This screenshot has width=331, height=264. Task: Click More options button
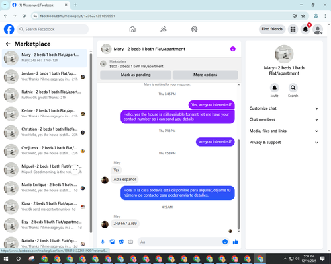205,75
